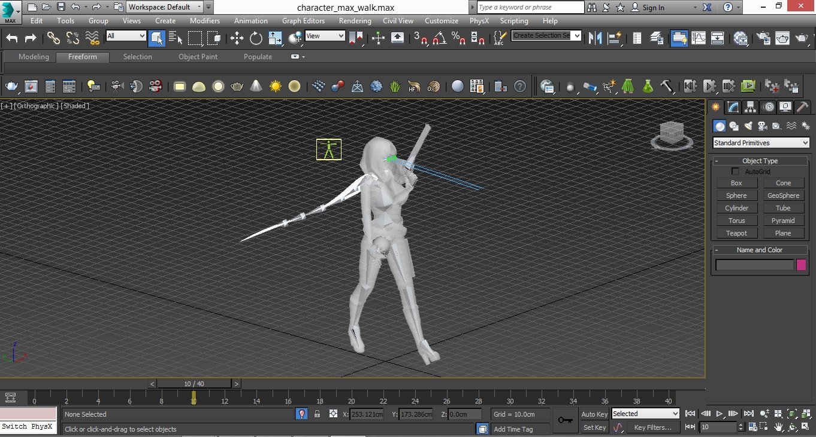The image size is (816, 437).
Task: Choose the Select and Move tool
Action: point(237,38)
